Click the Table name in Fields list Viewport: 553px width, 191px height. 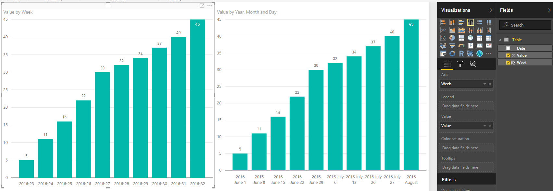517,40
